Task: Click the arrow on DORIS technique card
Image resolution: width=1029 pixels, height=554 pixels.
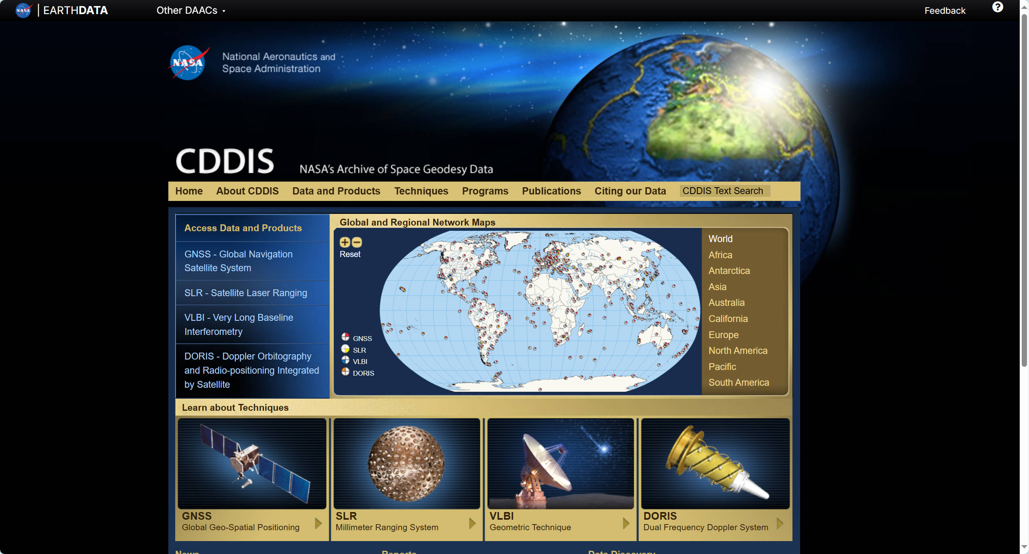Action: [780, 523]
